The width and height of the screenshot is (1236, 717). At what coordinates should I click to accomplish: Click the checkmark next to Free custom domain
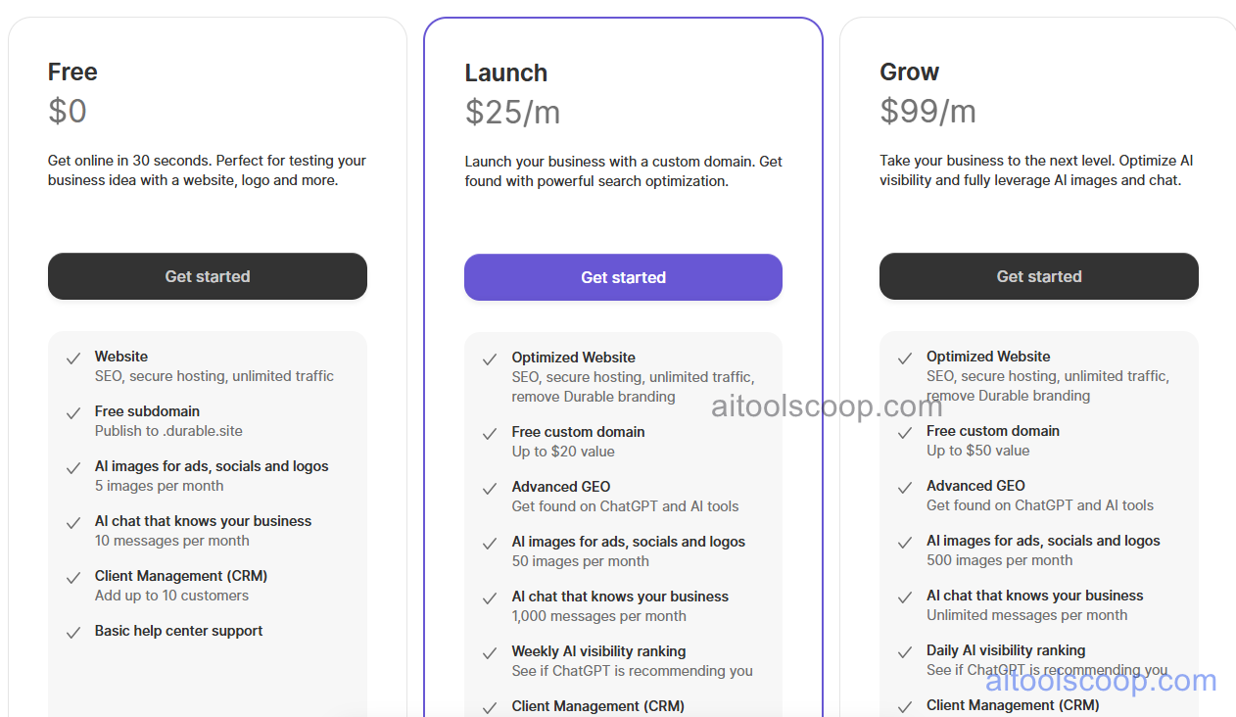(x=489, y=433)
